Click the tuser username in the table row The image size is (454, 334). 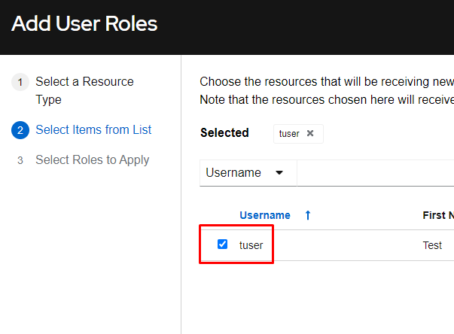[251, 245]
